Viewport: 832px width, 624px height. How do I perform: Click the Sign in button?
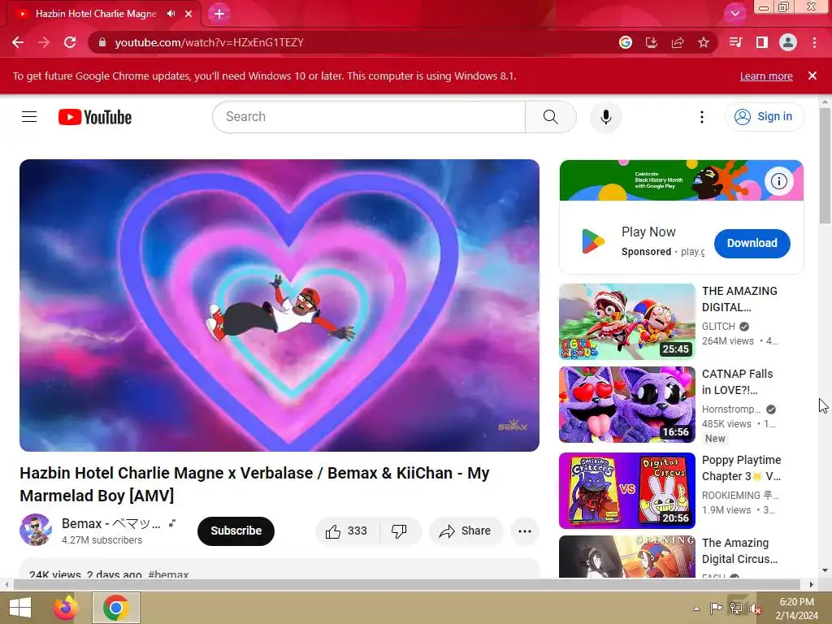pos(764,117)
